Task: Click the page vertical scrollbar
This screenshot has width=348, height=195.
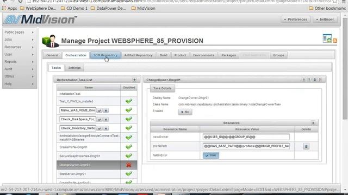Action: click(345, 68)
